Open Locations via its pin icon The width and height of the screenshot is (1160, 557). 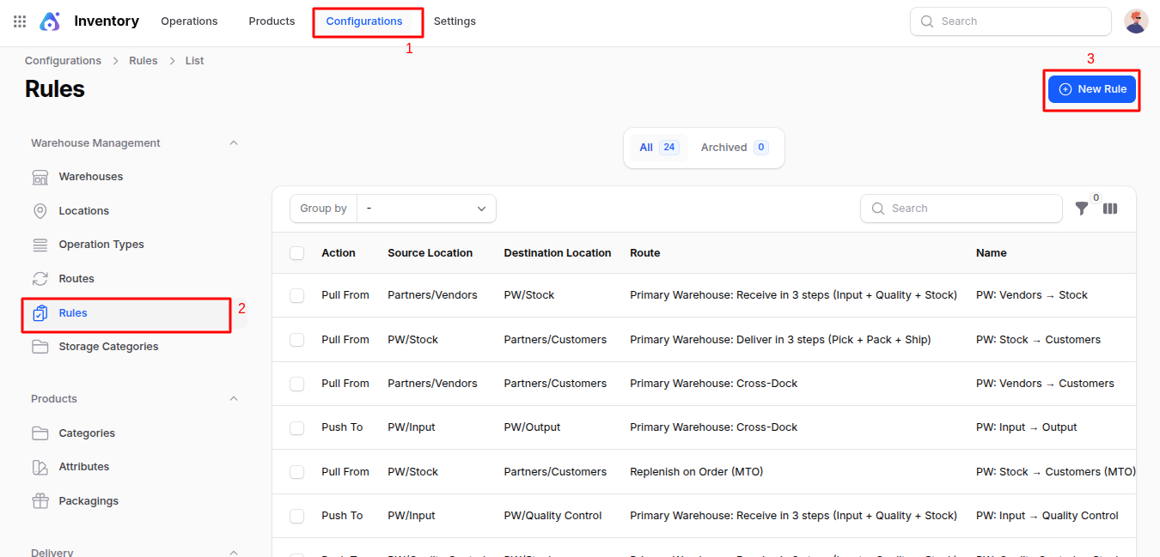pos(40,211)
